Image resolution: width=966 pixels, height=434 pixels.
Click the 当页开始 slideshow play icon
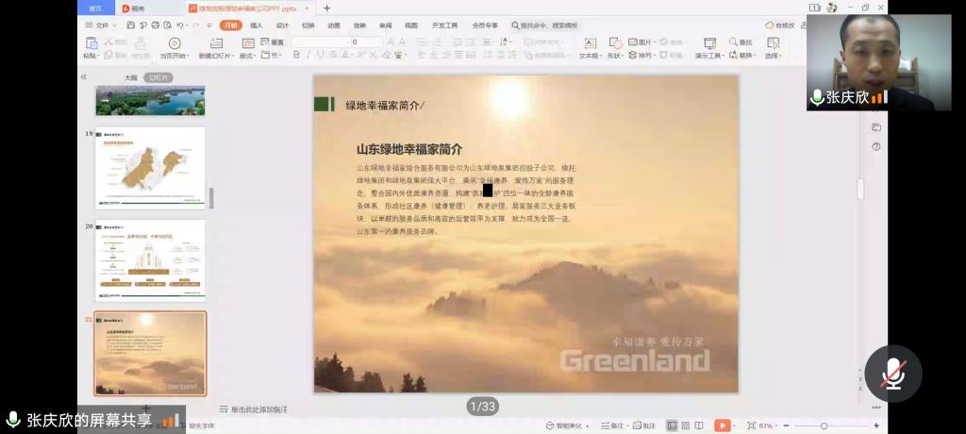174,42
